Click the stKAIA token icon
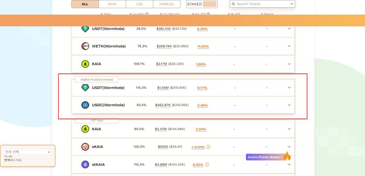This screenshot has width=365, height=176. coord(85,164)
